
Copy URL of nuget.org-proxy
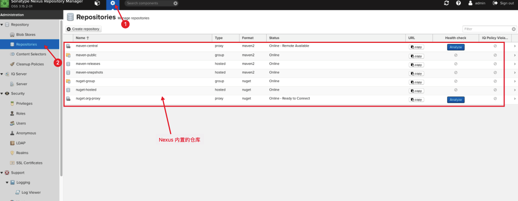click(416, 100)
